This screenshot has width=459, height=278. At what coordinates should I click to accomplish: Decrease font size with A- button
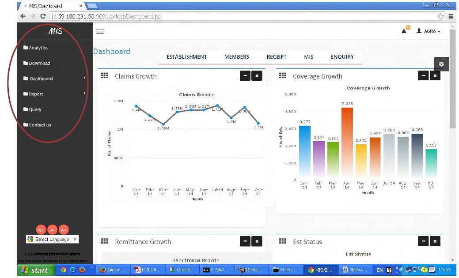52,230
